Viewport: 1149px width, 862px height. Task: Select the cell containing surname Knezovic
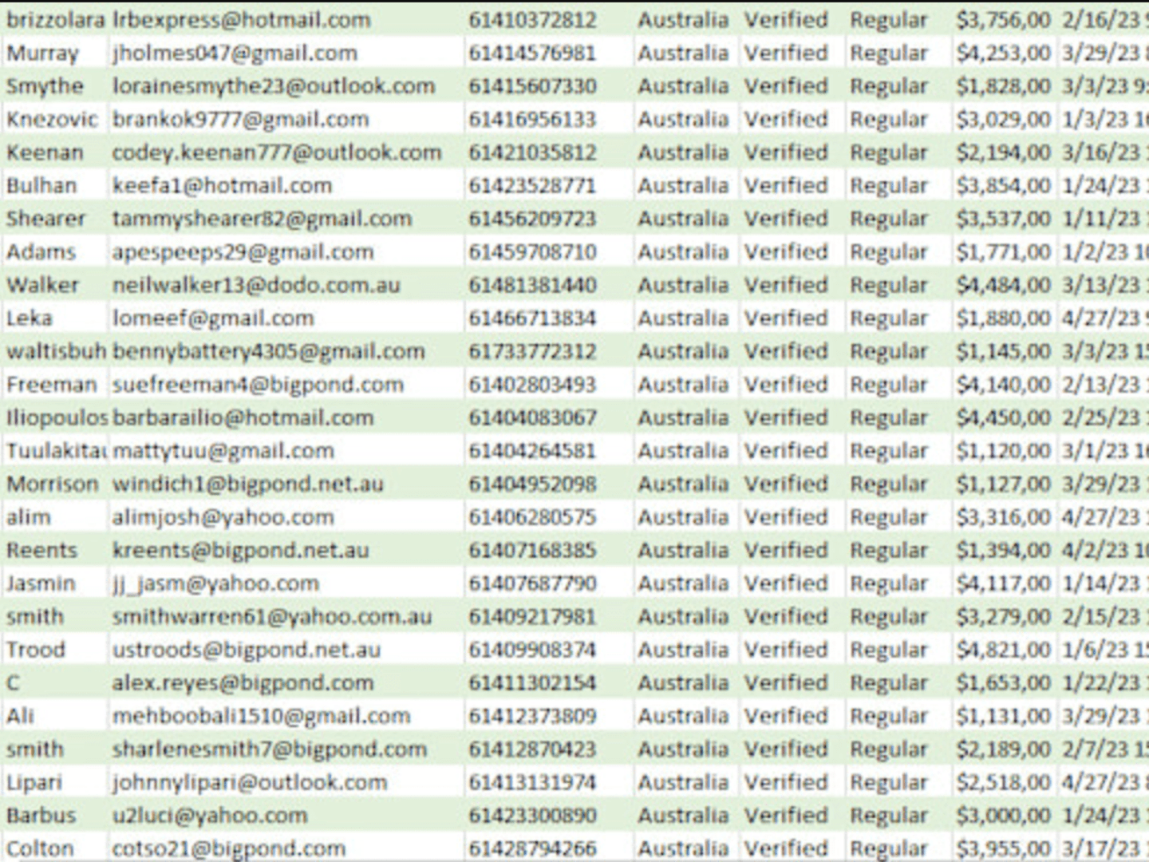pyautogui.click(x=54, y=120)
